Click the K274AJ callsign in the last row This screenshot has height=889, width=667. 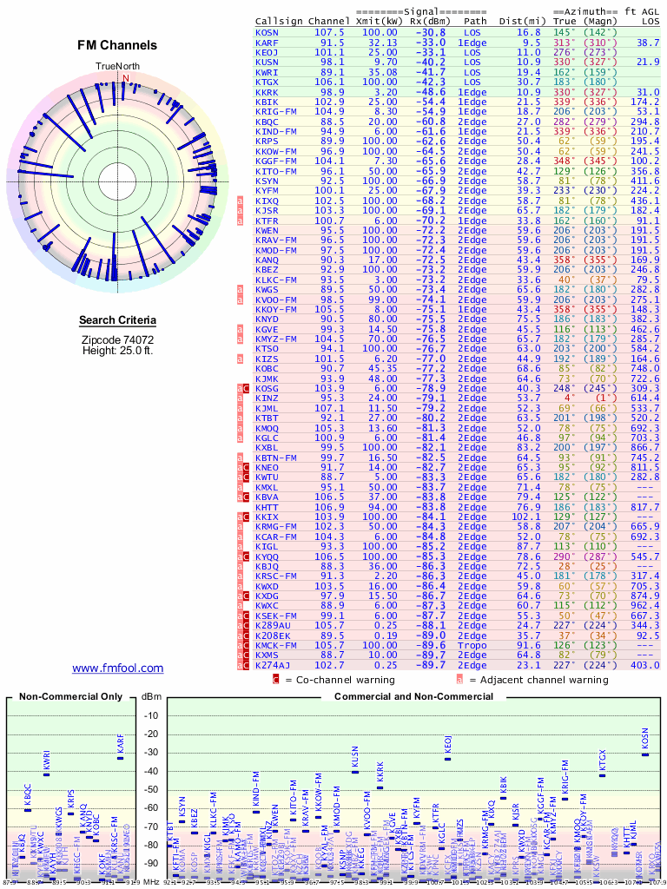tap(273, 666)
